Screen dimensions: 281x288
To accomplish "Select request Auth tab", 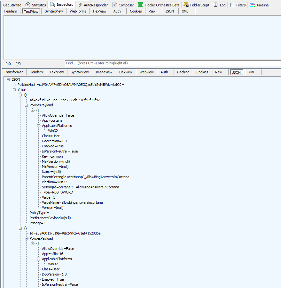I will click(x=117, y=12).
